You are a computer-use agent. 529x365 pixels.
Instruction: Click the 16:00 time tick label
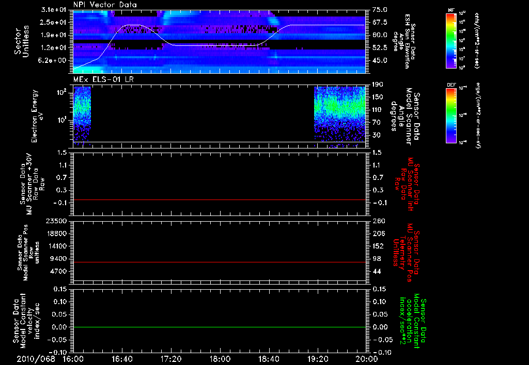click(73, 359)
